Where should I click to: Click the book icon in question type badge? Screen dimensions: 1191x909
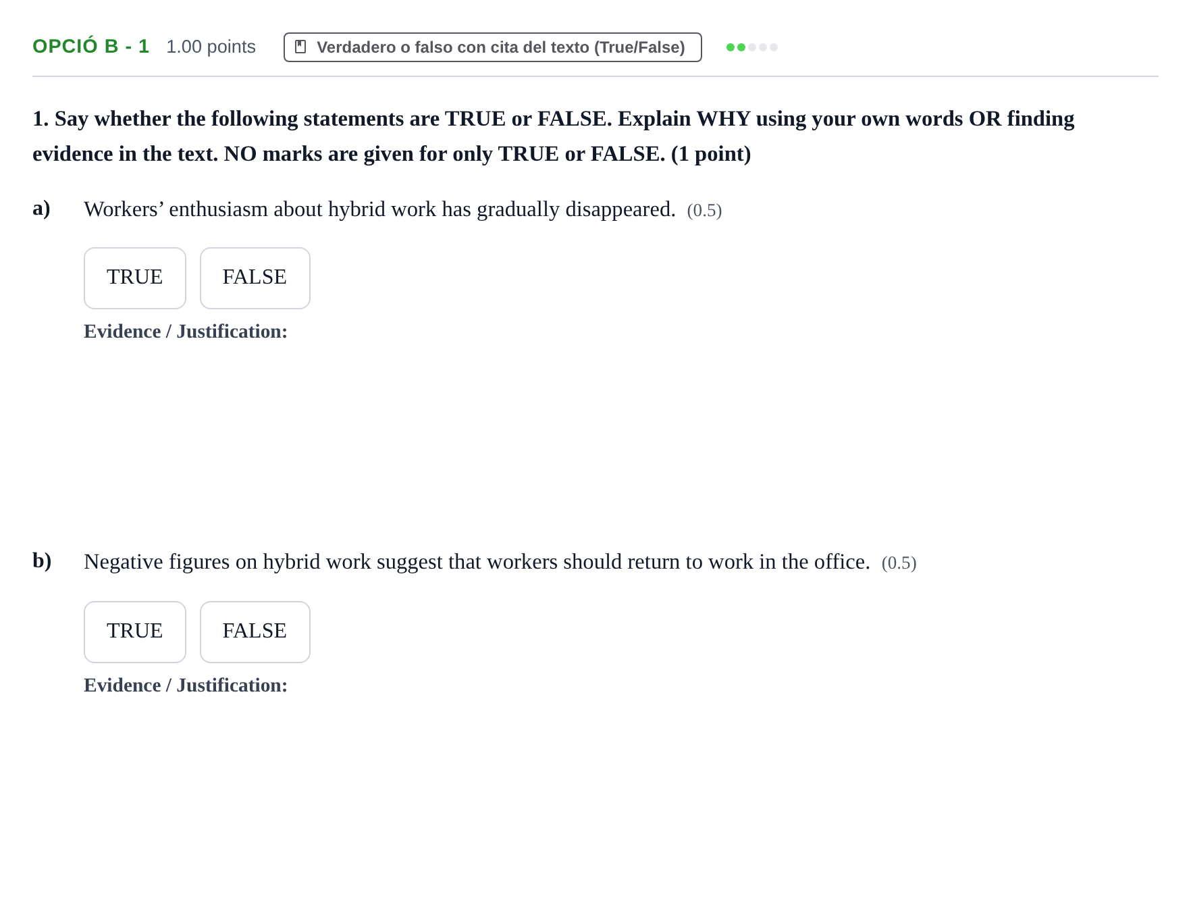coord(300,47)
